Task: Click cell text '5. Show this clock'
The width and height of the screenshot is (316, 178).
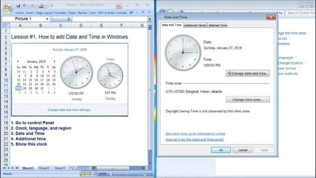Action: pos(29,144)
